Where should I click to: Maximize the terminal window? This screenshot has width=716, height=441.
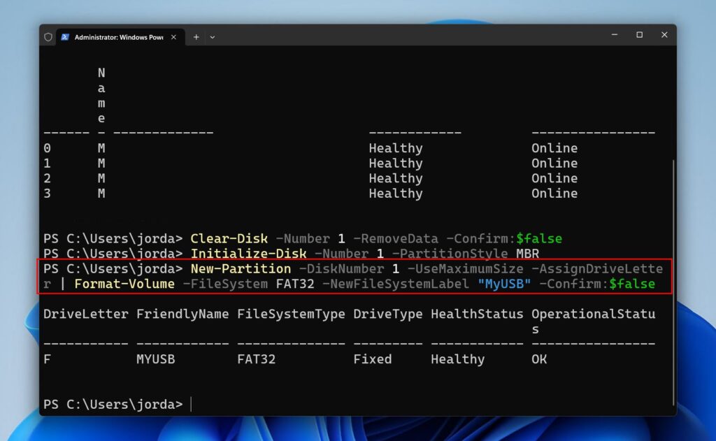tap(638, 35)
